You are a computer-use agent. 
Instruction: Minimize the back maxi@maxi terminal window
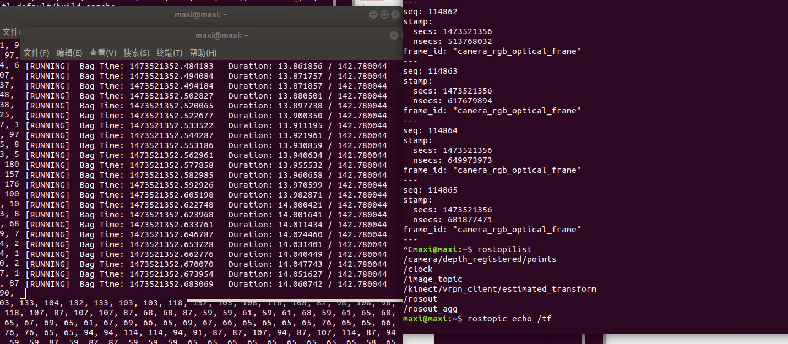click(373, 14)
